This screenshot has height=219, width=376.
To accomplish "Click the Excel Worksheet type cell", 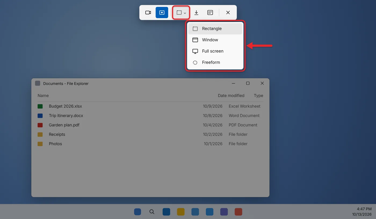I will (x=245, y=106).
